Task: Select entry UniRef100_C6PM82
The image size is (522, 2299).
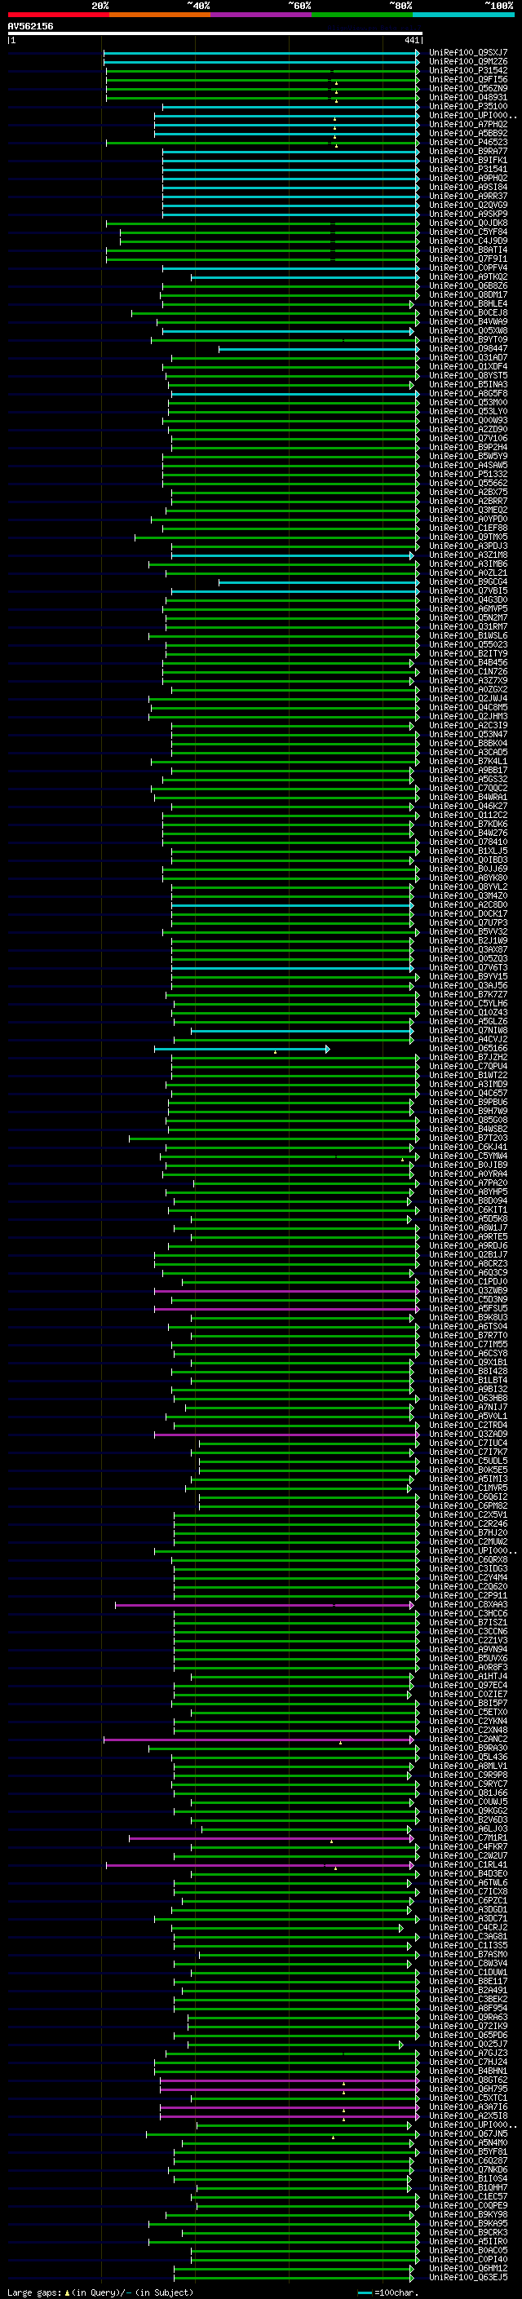Action: (467, 1506)
